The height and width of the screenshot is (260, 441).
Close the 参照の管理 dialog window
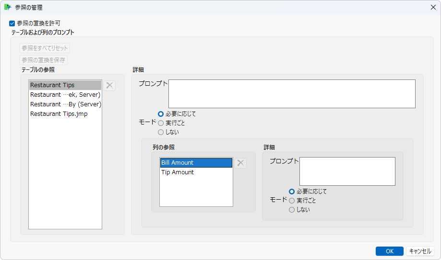[433, 7]
